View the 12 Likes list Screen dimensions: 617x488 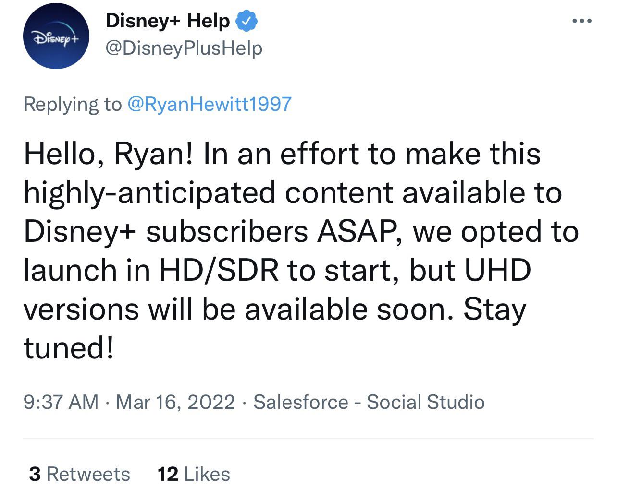[x=194, y=474]
